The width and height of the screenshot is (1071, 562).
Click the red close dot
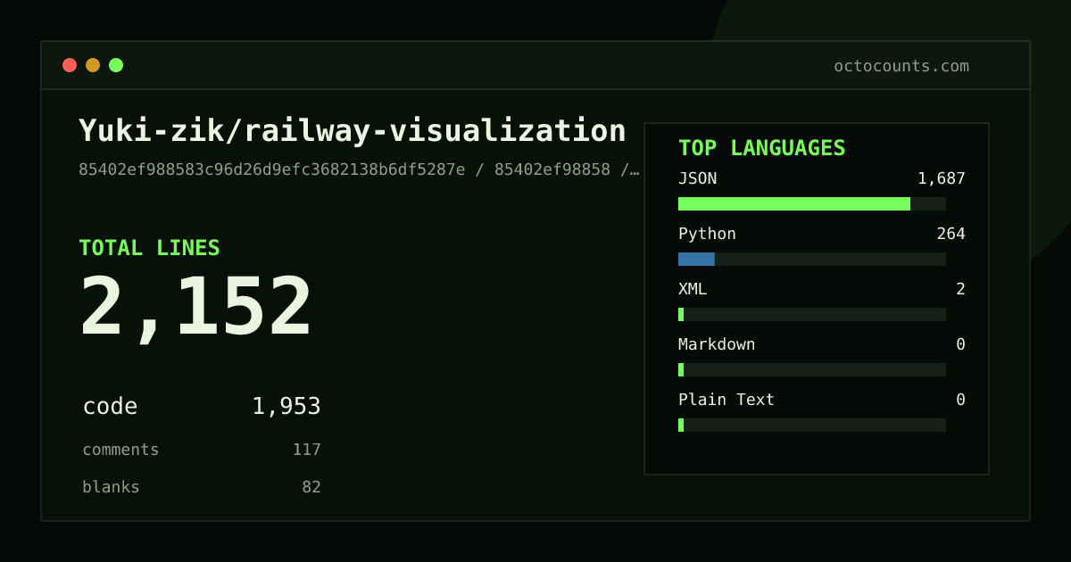tap(70, 65)
